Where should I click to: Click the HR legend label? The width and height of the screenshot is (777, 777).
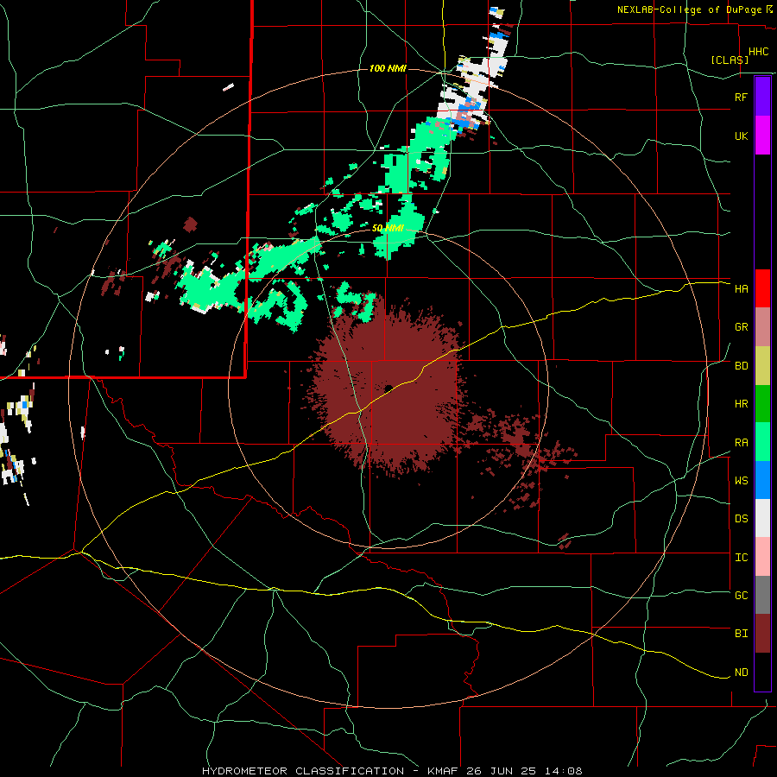(742, 404)
